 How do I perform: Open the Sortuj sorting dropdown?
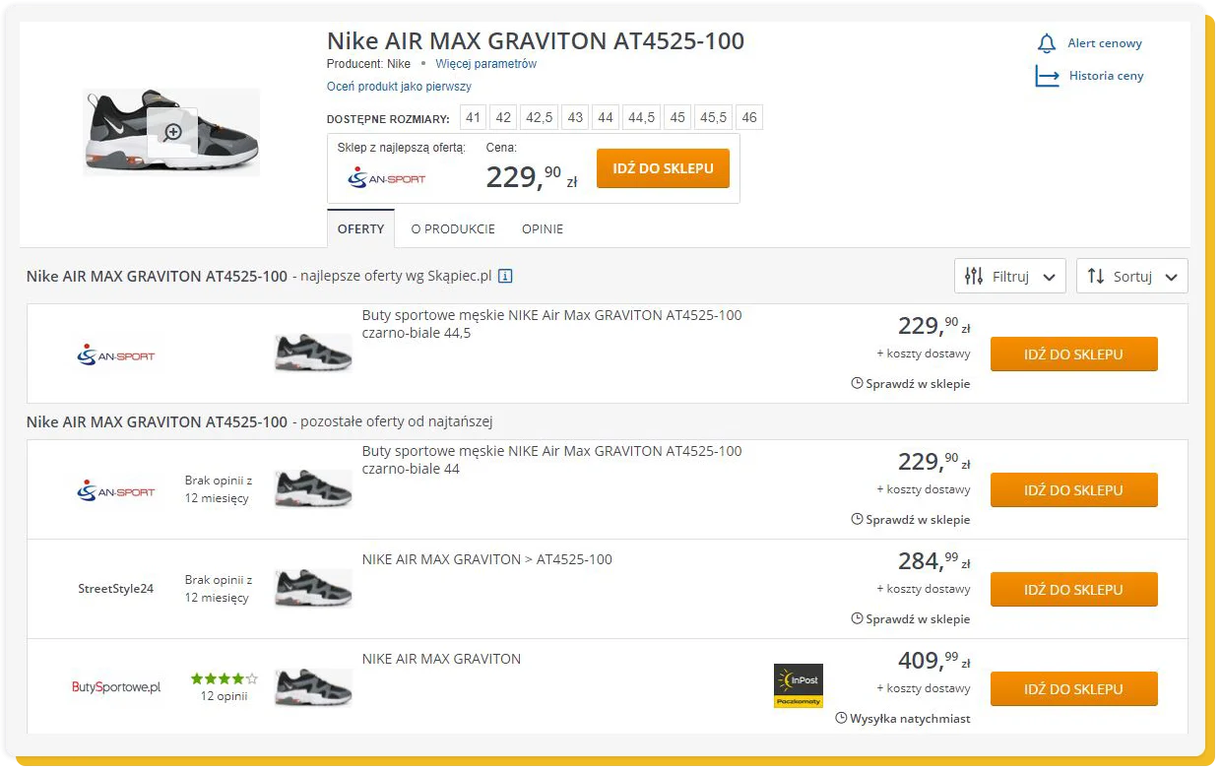[x=1131, y=277]
